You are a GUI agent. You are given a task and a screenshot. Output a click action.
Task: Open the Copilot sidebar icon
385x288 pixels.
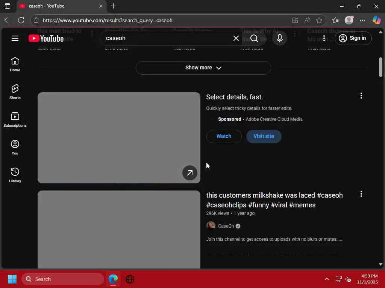(x=376, y=20)
